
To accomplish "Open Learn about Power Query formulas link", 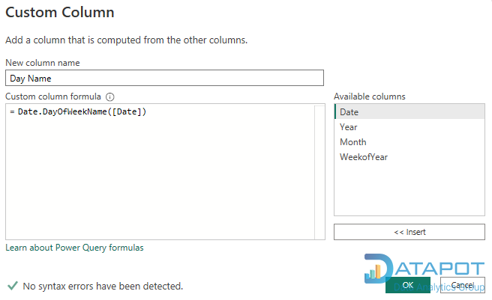I will (x=74, y=247).
